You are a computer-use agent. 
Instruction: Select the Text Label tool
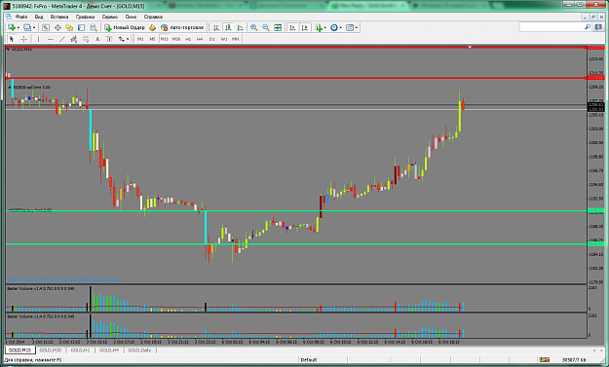(109, 39)
